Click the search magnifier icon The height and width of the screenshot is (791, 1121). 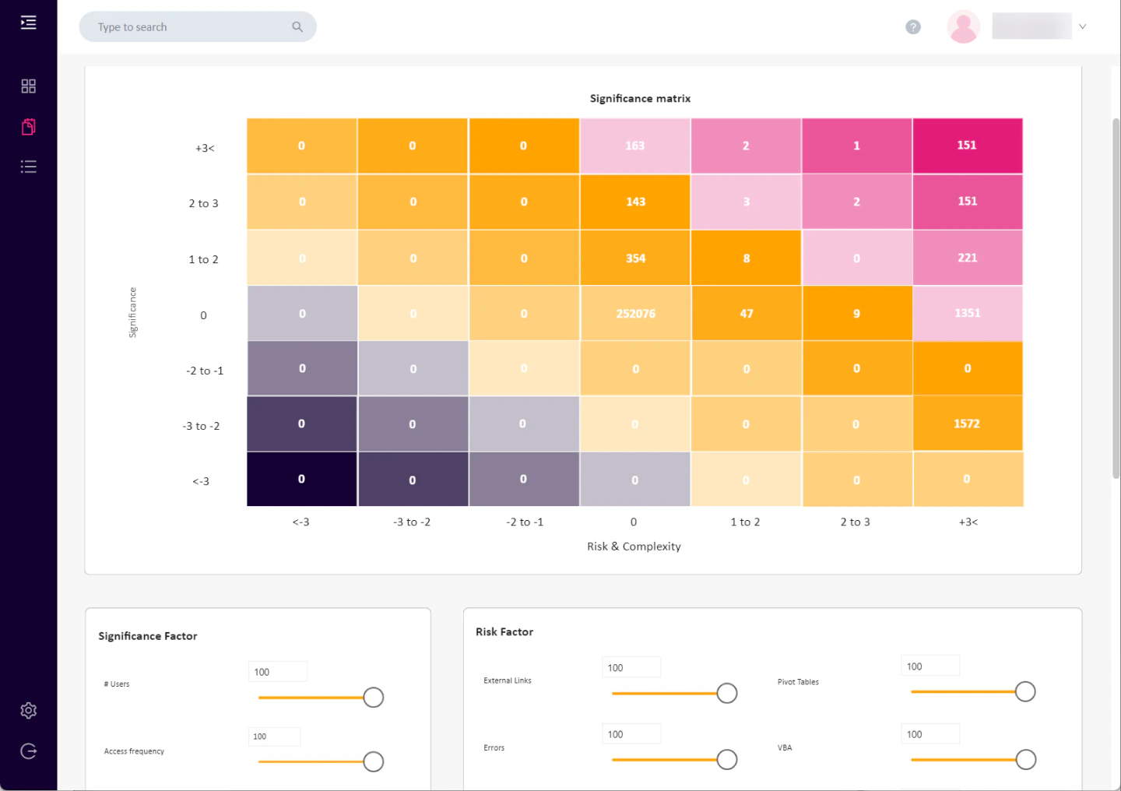click(x=297, y=26)
